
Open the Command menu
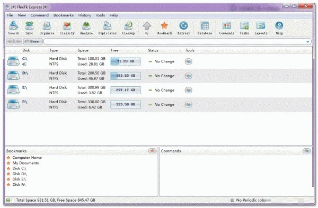40,15
